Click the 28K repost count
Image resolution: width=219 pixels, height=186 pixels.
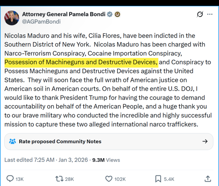click(x=69, y=179)
